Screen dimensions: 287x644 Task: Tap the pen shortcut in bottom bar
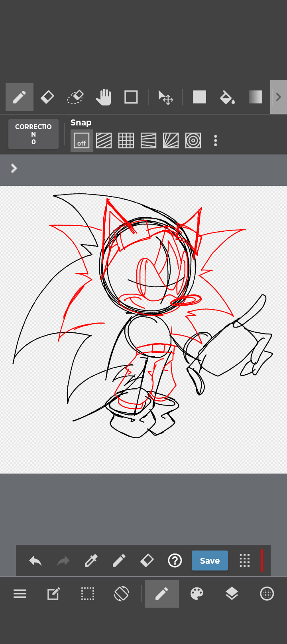(x=119, y=561)
